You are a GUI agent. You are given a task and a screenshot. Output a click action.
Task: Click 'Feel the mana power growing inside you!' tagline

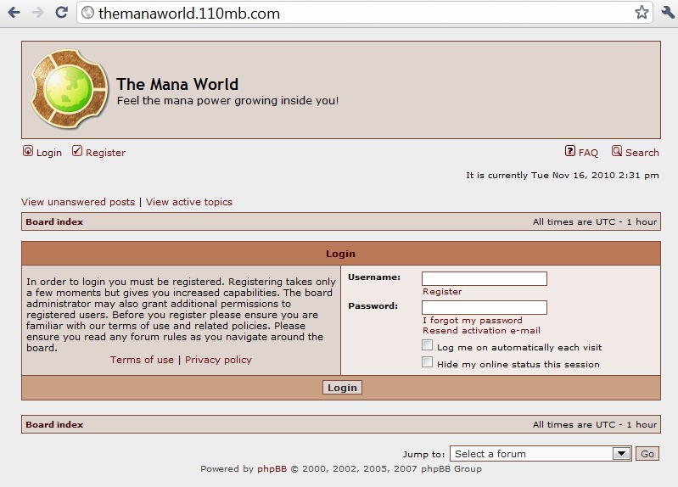coord(228,101)
